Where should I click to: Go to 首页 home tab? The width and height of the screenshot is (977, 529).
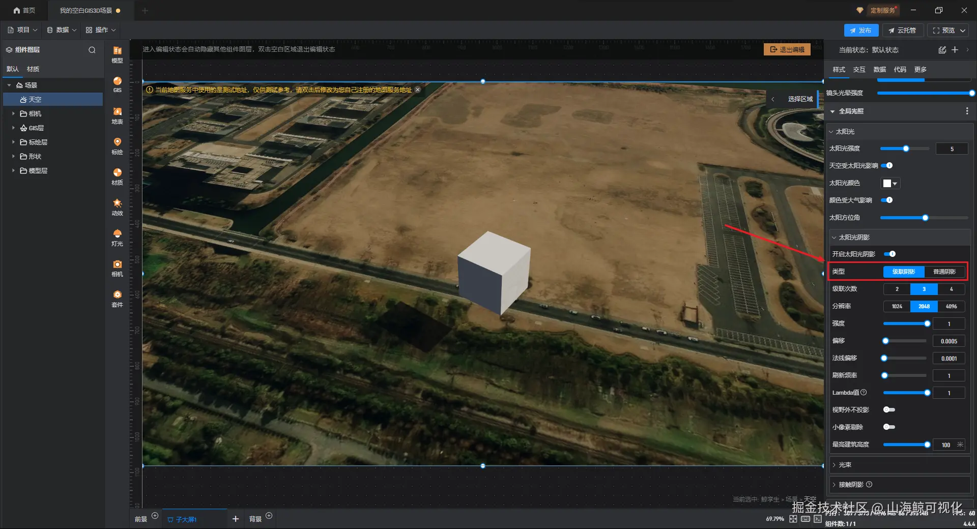click(x=24, y=10)
